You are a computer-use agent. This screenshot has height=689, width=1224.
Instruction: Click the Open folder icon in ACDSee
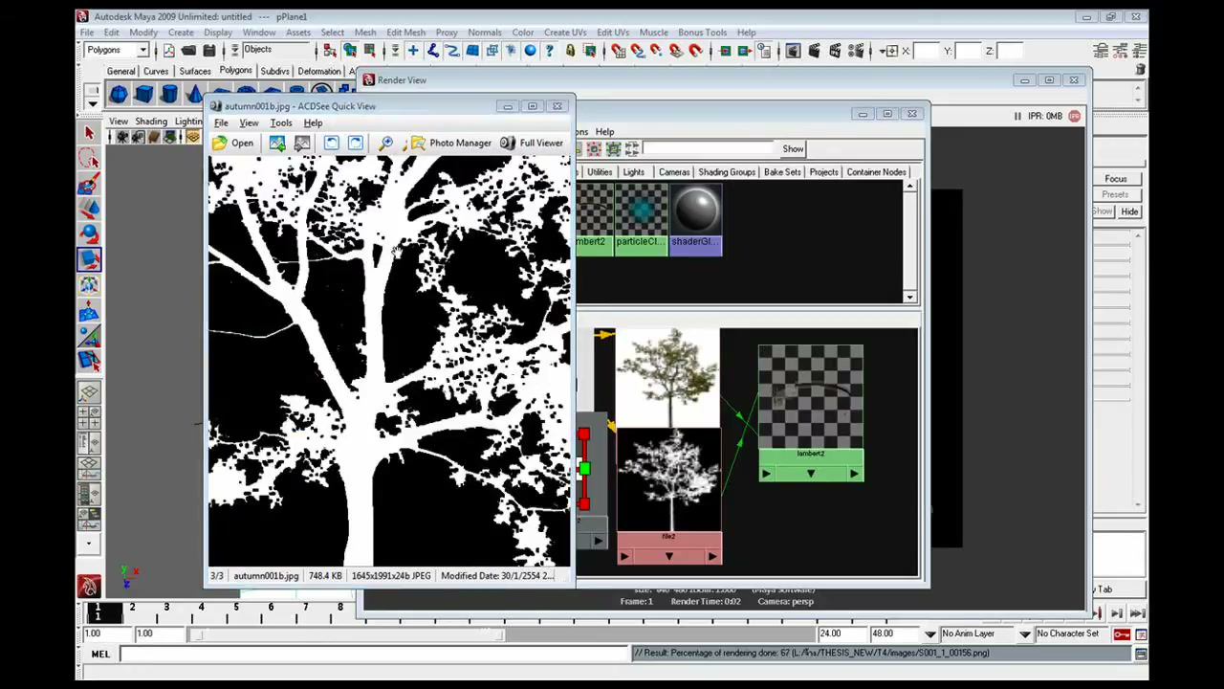(220, 144)
